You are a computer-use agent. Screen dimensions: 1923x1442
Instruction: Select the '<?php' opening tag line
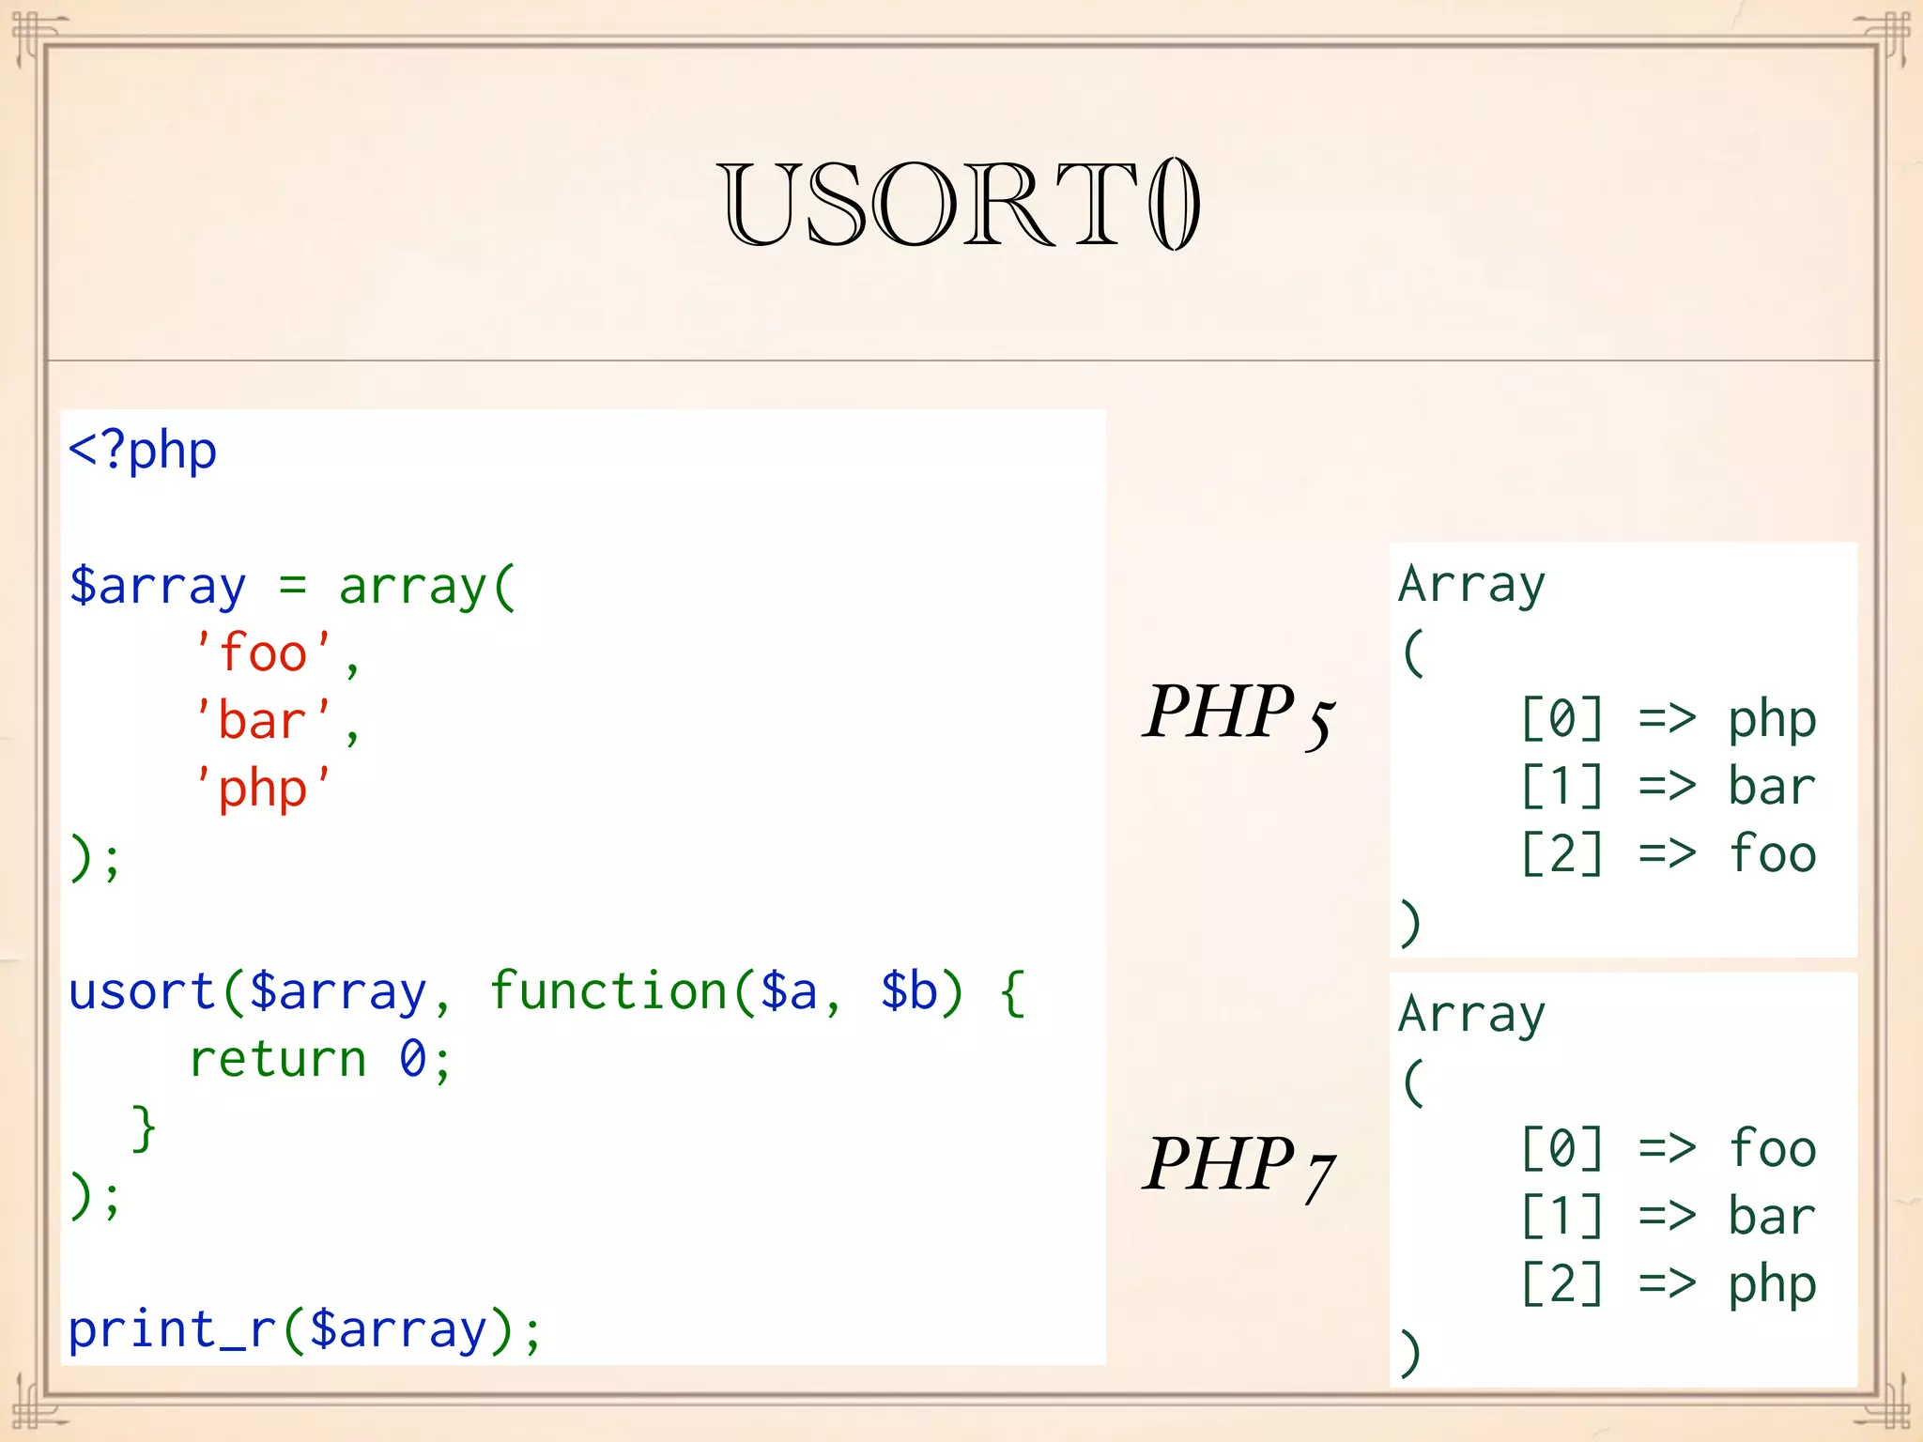(143, 452)
